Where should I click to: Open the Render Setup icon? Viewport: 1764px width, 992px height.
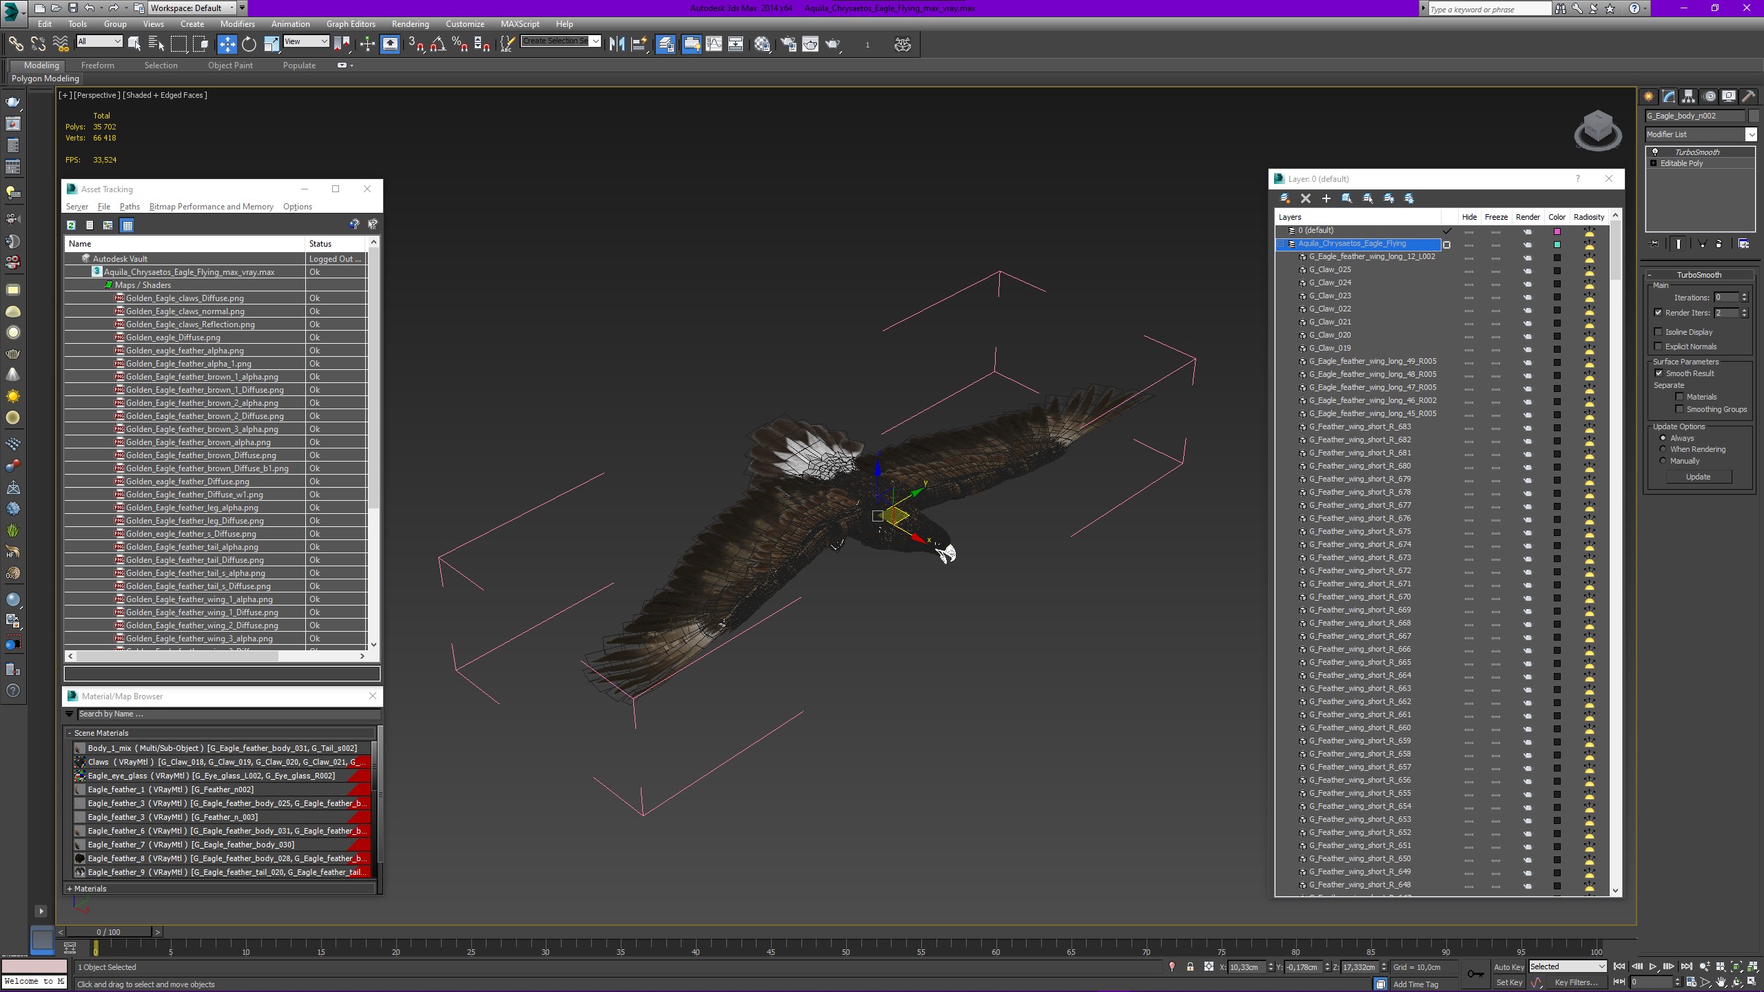click(x=788, y=44)
